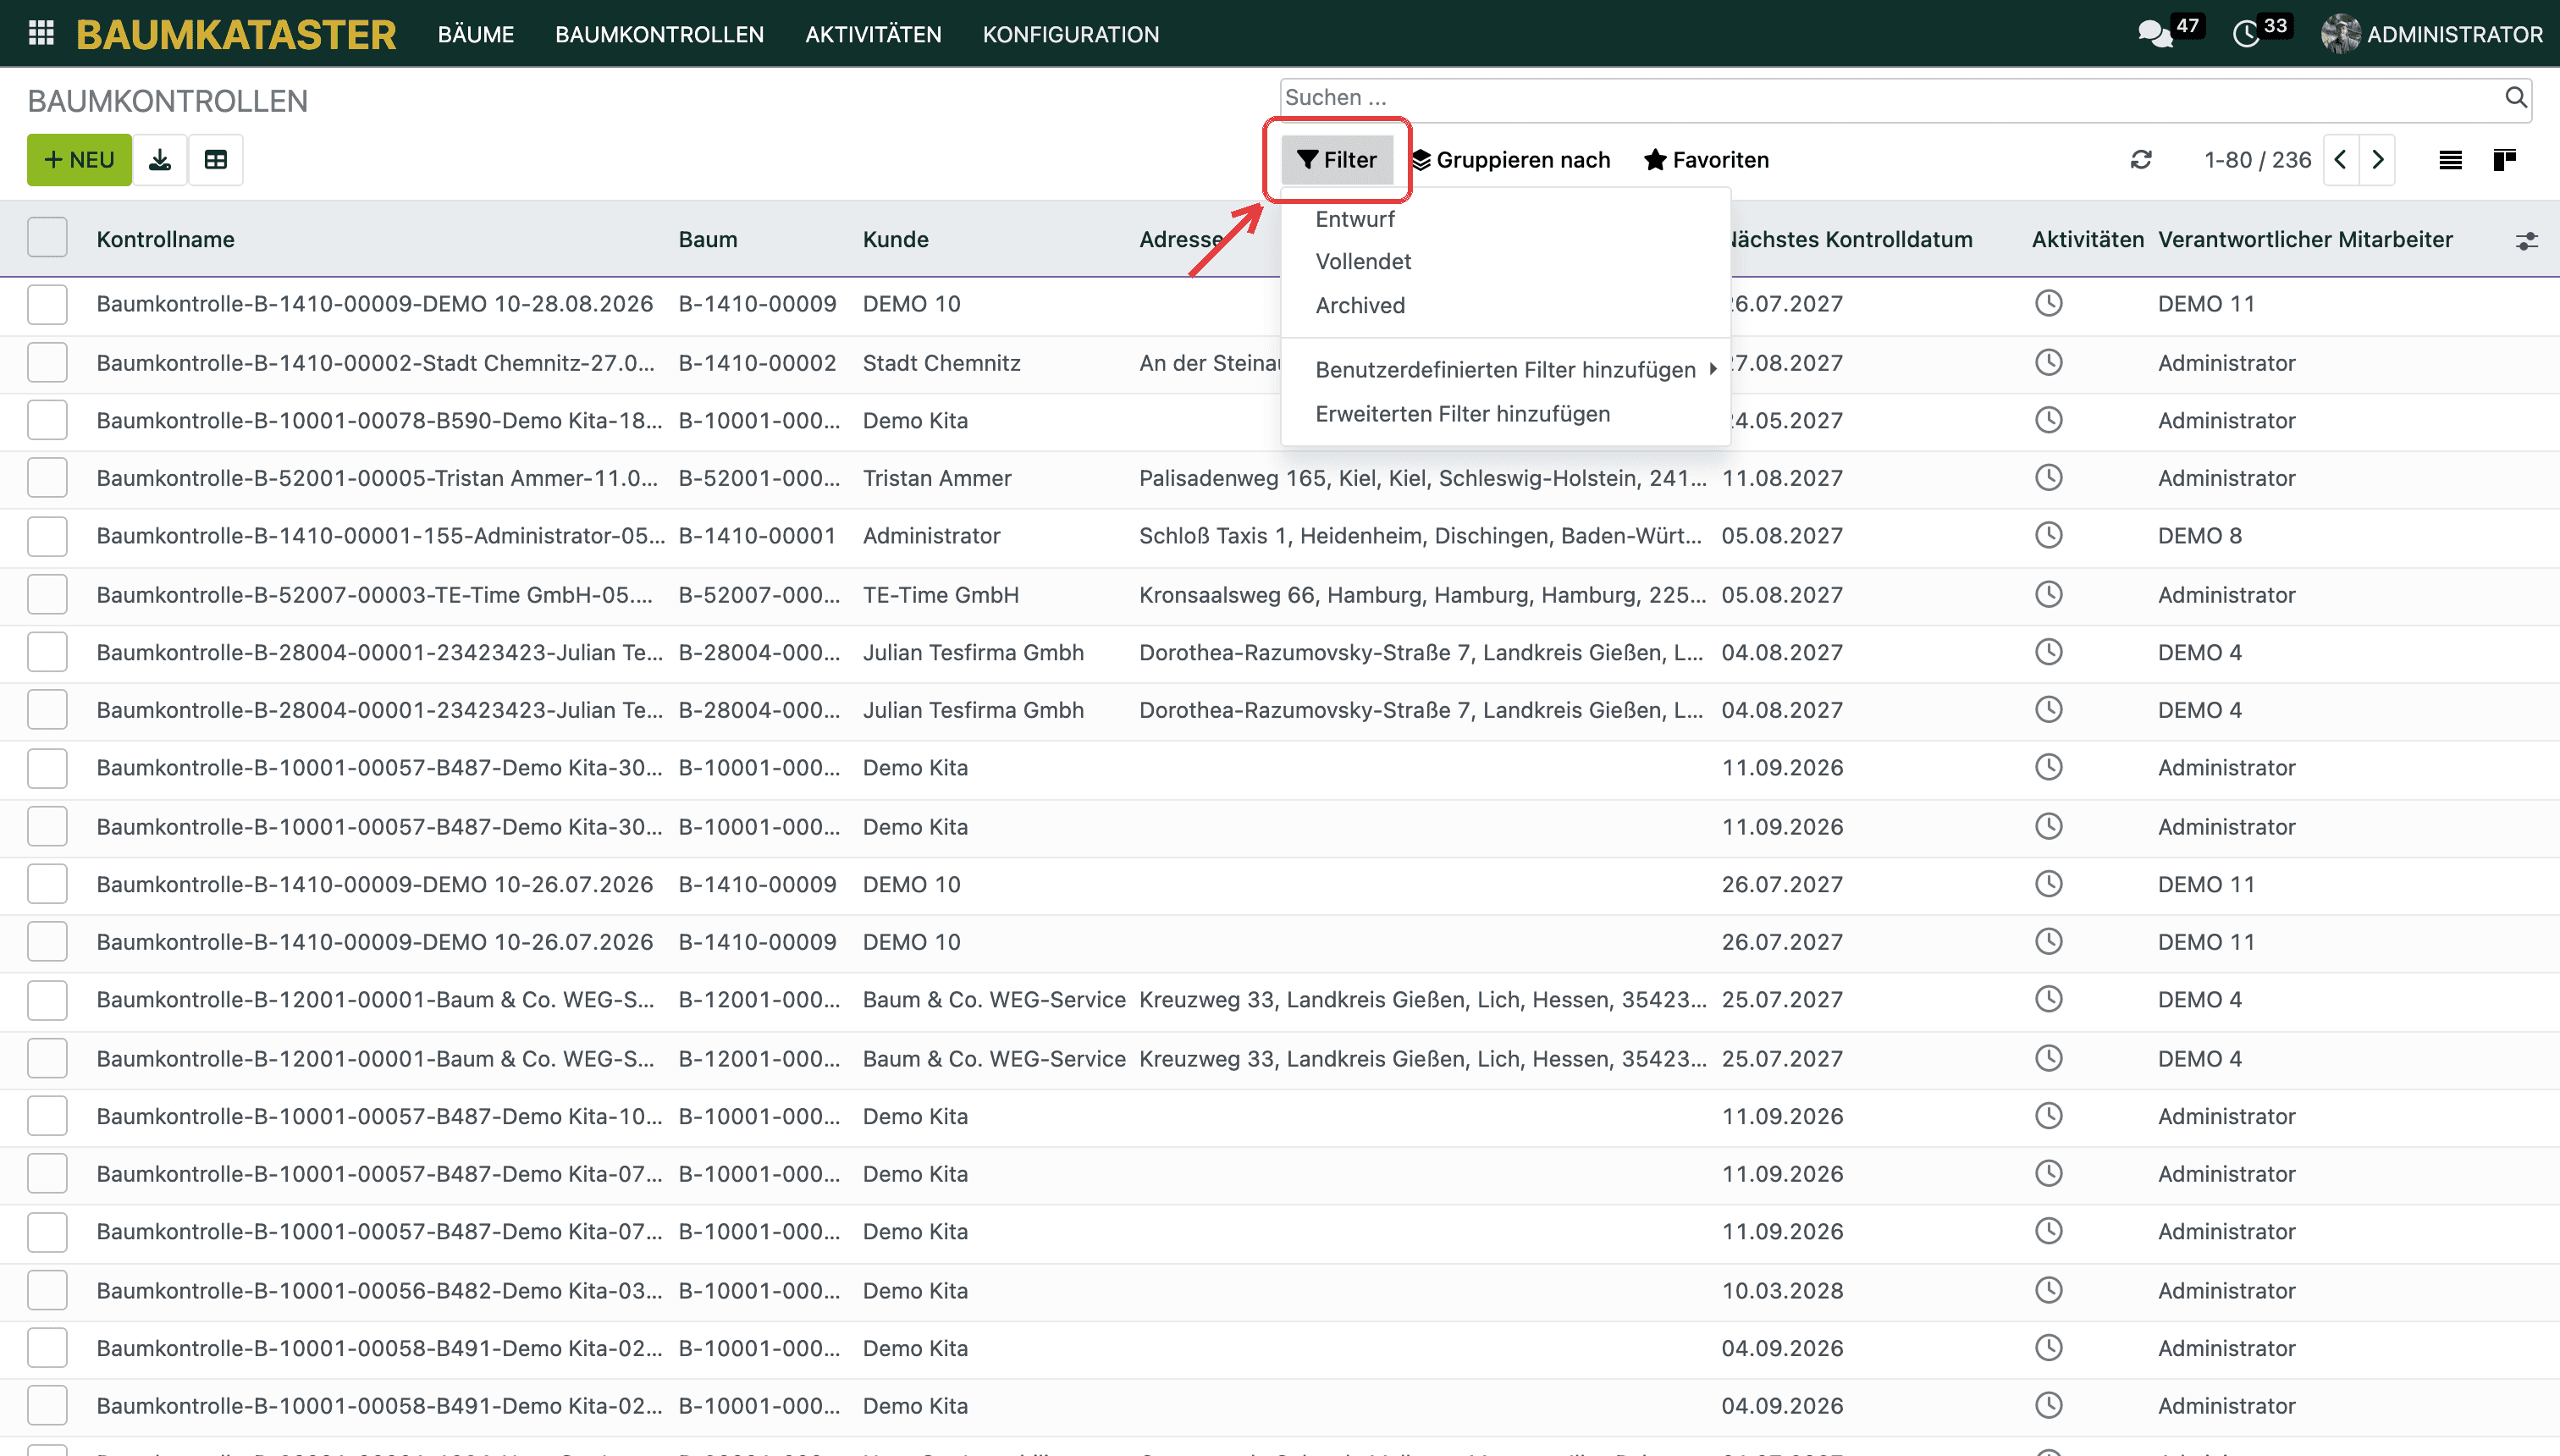Screen dimensions: 2560x1456
Task: Click the 1-80 / 236 pager counter
Action: [2257, 160]
